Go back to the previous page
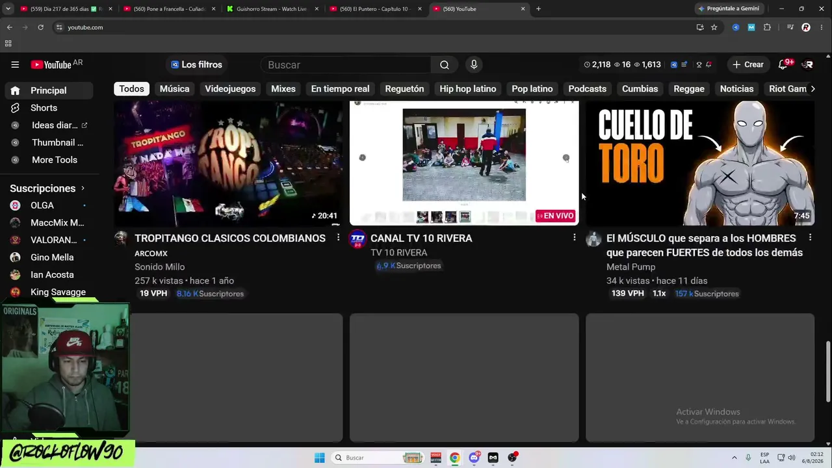 tap(9, 27)
